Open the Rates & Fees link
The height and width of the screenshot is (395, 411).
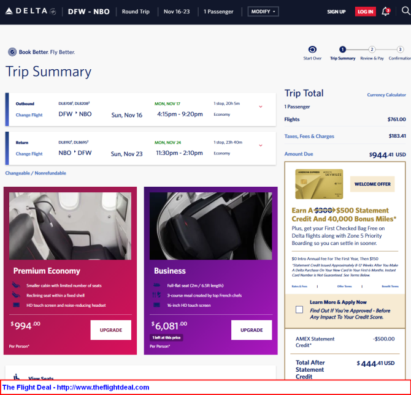pos(299,287)
